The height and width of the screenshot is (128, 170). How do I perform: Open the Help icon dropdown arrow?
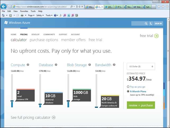[57, 15]
